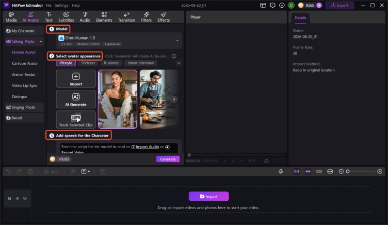Click Import avatar photo button
Screen dimensions: 388x225
pos(76,79)
